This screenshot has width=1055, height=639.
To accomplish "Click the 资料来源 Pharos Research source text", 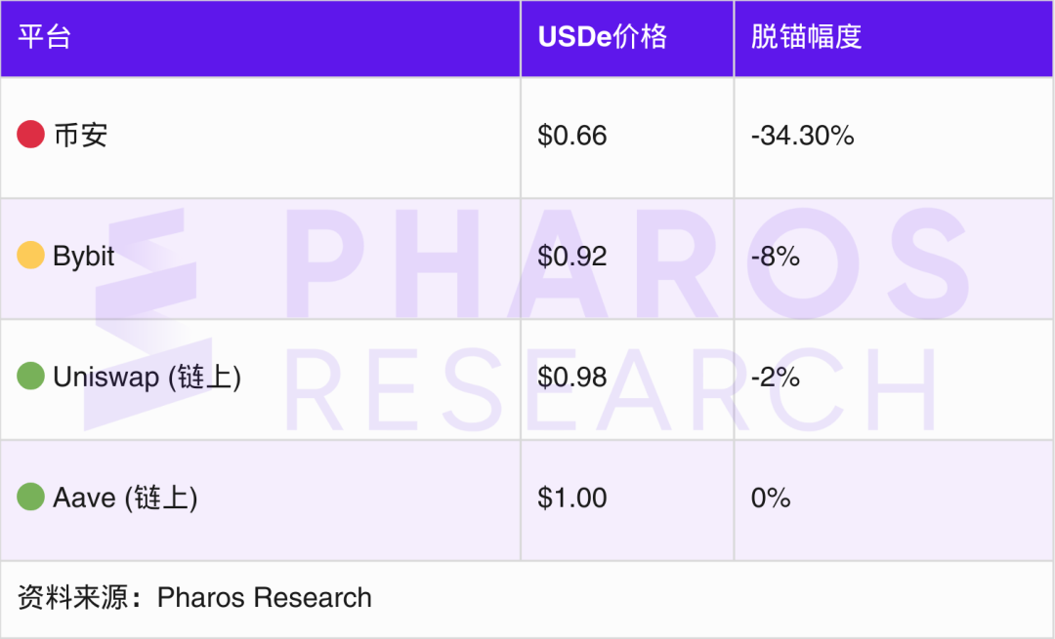I will pos(194,597).
